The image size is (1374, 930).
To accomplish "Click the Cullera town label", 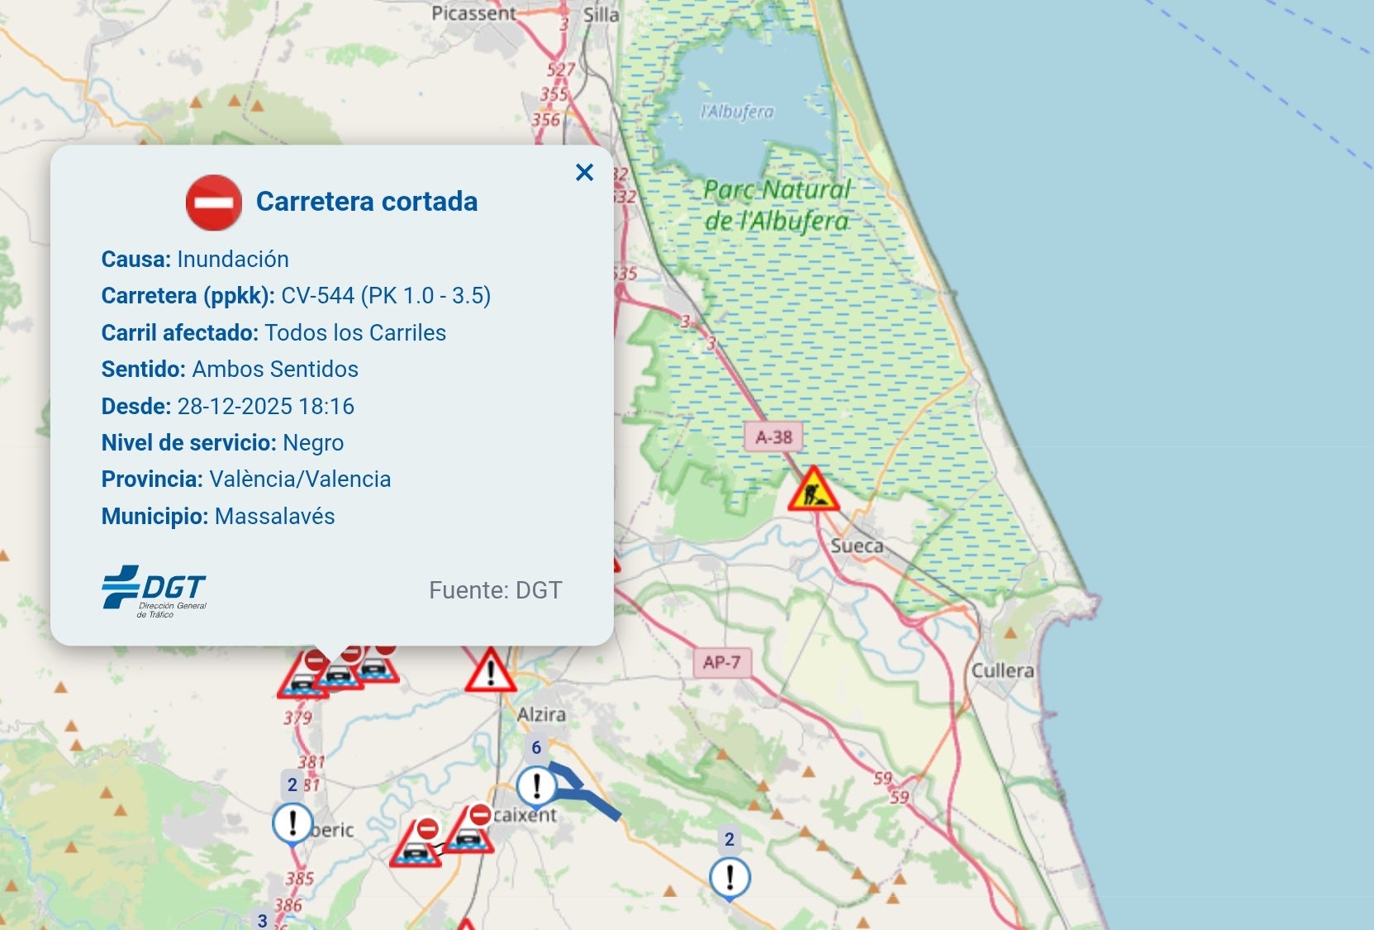I will tap(1002, 670).
